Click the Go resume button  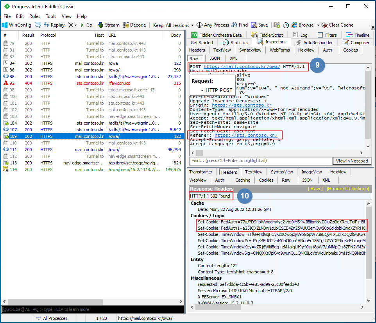[86, 25]
